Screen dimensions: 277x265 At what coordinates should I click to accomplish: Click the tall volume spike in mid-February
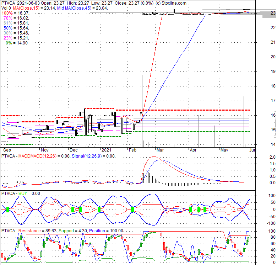[142, 111]
